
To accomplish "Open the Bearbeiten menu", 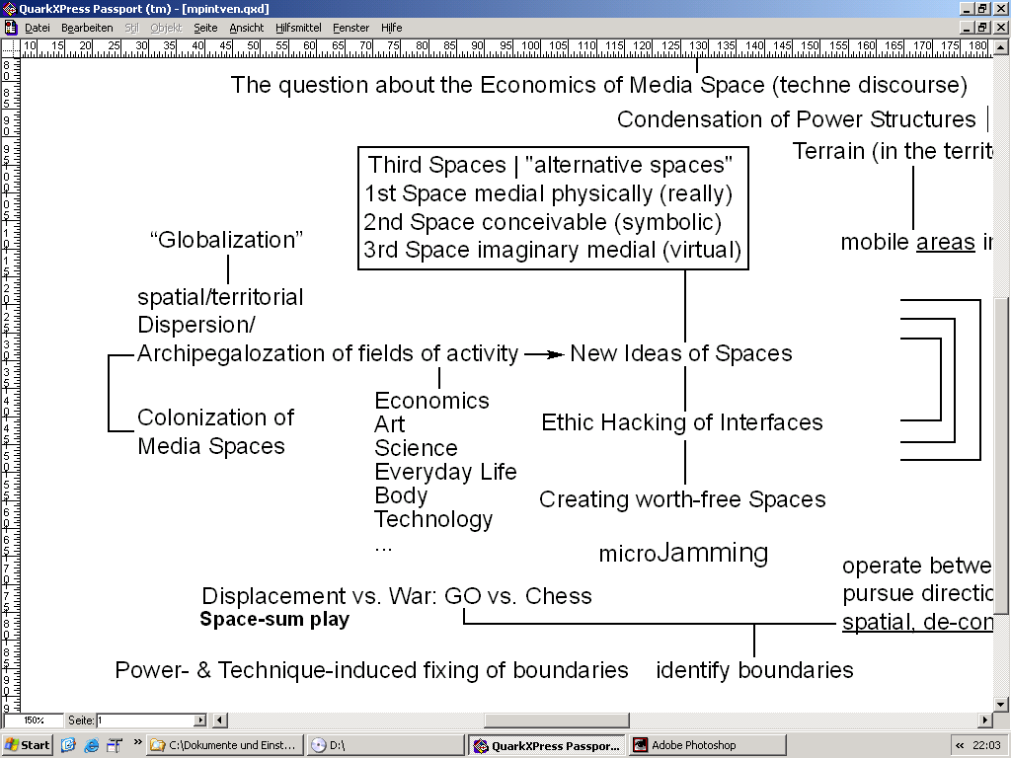I will coord(87,28).
